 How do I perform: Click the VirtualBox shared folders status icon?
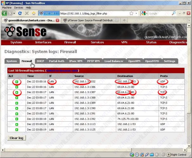pyautogui.click(x=152, y=155)
